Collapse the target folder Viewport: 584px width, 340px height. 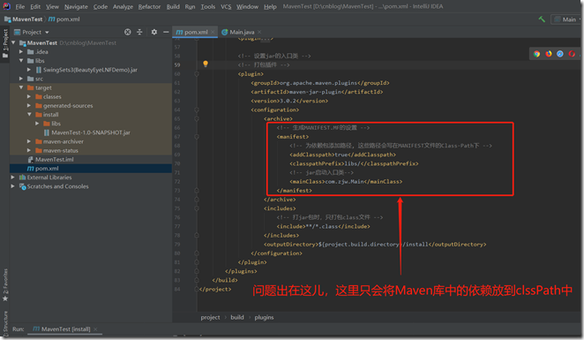click(x=21, y=87)
